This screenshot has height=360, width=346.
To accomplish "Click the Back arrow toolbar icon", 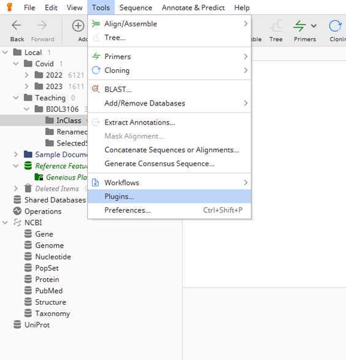I will pyautogui.click(x=17, y=25).
